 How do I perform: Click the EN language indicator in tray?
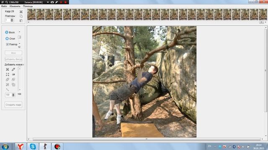pos(209,146)
